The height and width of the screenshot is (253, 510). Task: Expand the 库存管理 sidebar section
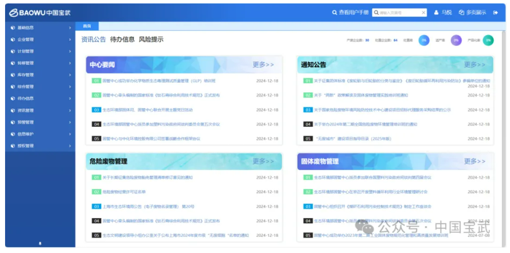click(70, 75)
